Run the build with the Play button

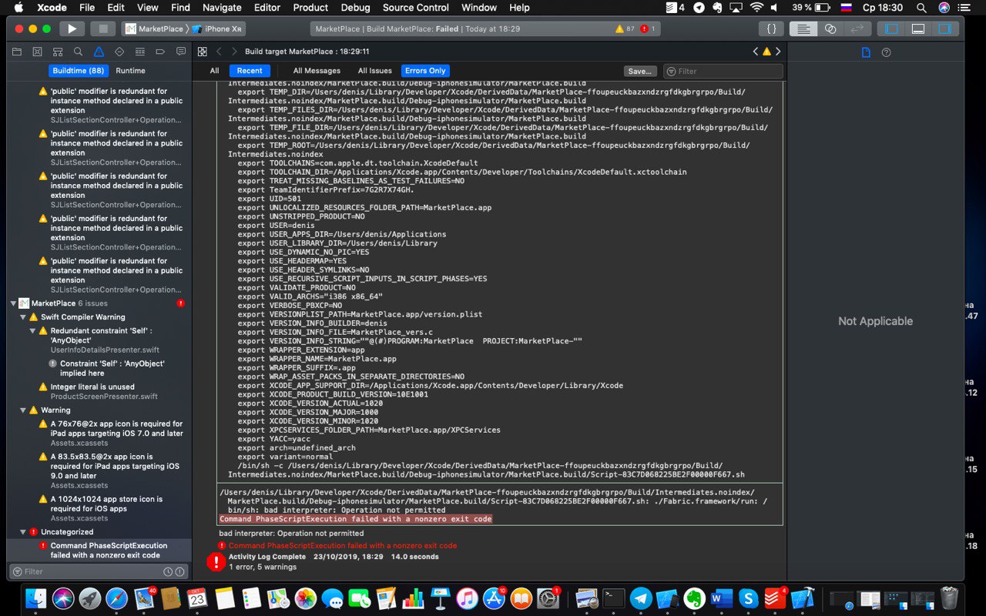(72, 28)
